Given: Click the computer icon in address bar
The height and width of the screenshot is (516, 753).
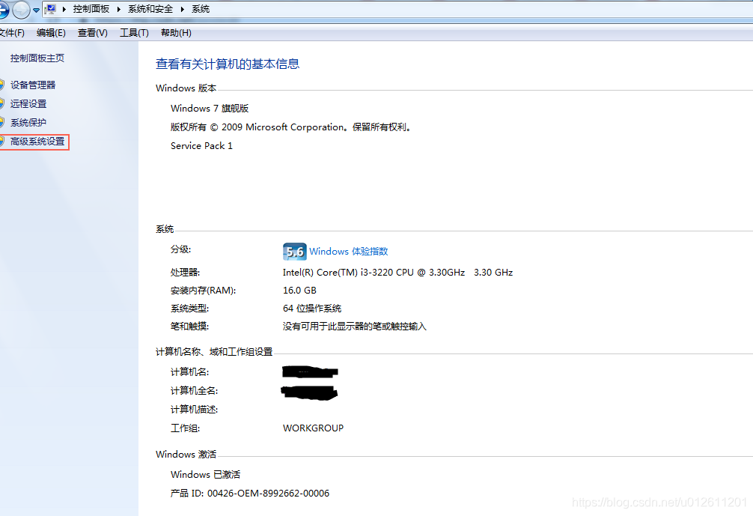Looking at the screenshot, I should tap(50, 9).
